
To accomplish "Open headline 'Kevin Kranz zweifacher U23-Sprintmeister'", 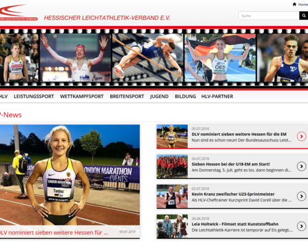I will (233, 194).
